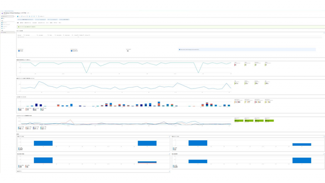Click the large blue bar above 297
325x183 pixels.
pos(43,143)
